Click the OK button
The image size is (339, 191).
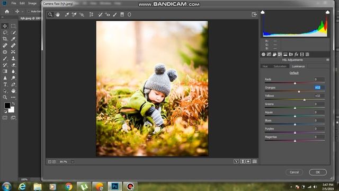pyautogui.click(x=318, y=172)
